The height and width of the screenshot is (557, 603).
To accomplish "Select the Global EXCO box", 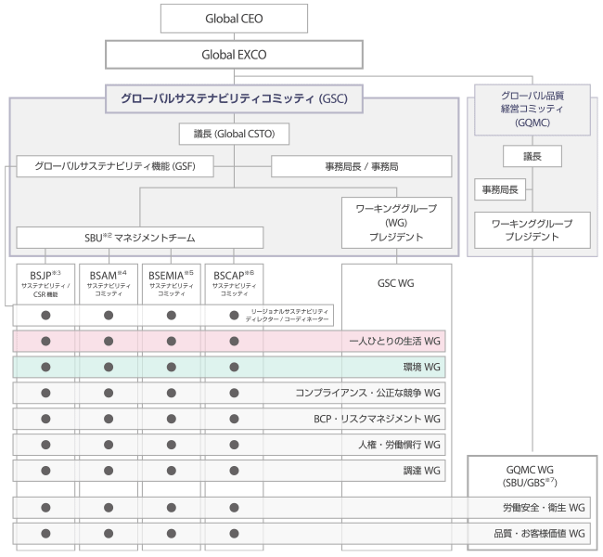I will click(x=234, y=55).
